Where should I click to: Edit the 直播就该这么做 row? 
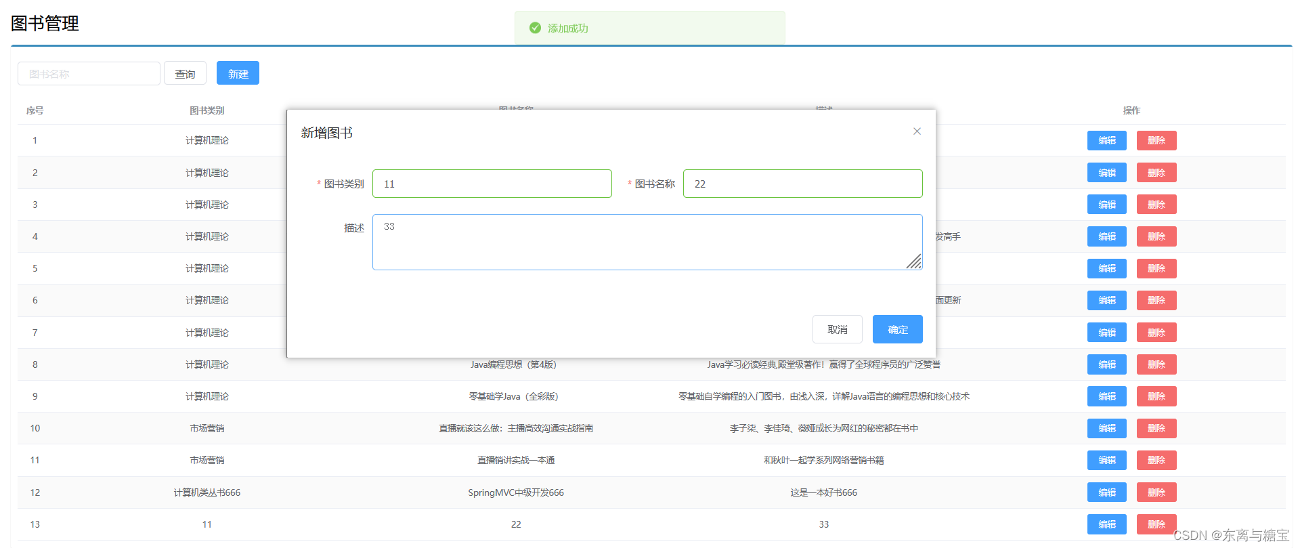(1107, 428)
